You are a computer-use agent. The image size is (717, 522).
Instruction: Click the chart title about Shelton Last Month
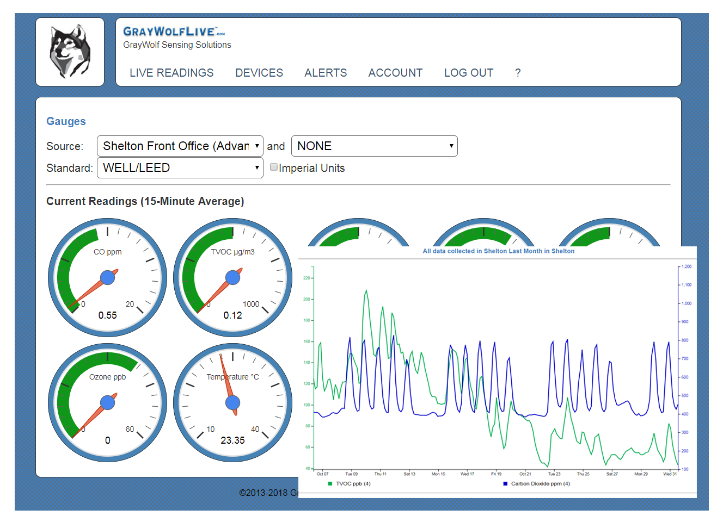499,251
